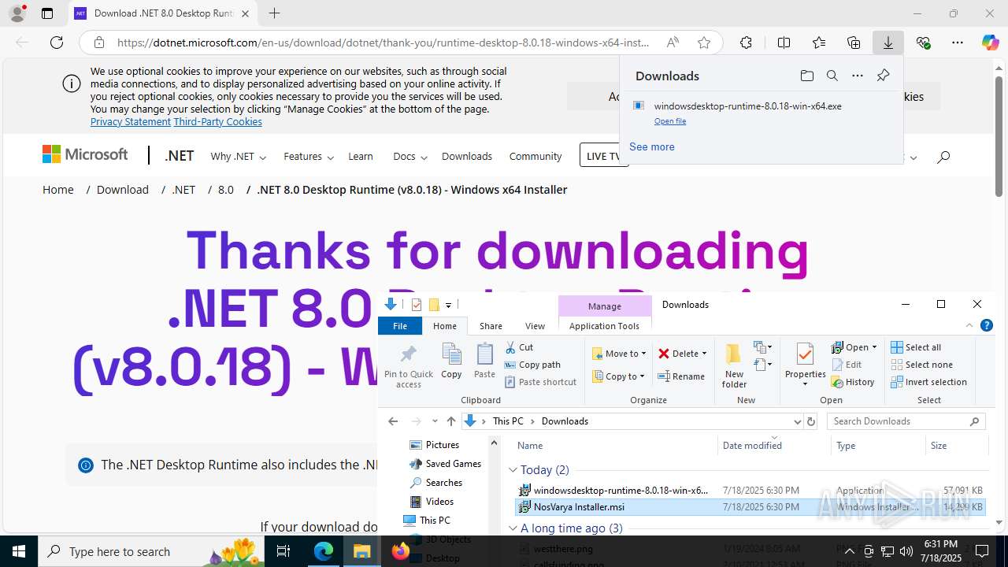Click the Downloads toolbar arrow icon
The height and width of the screenshot is (567, 1008).
click(x=888, y=43)
